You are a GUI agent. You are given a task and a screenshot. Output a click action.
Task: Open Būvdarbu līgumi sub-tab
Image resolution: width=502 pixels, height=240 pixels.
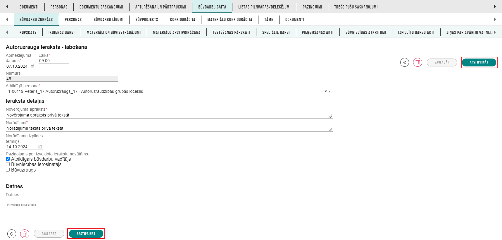click(108, 19)
